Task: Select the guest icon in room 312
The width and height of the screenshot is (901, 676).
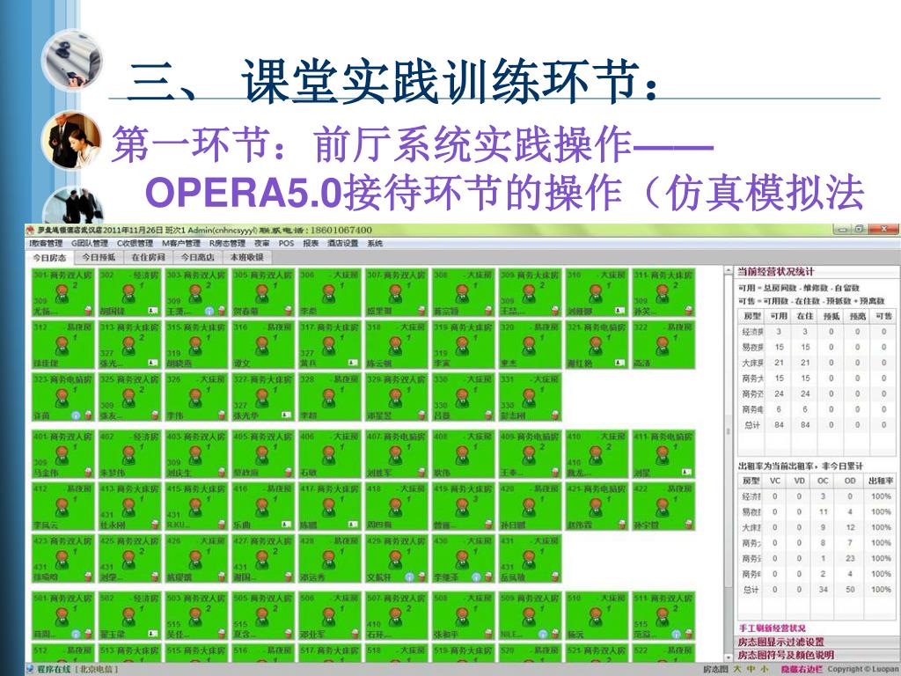Action: pos(62,345)
